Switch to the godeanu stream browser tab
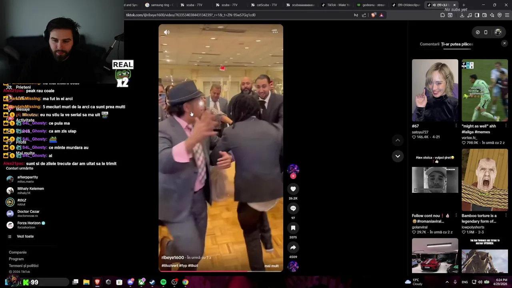Image resolution: width=512 pixels, height=288 pixels. point(370,5)
